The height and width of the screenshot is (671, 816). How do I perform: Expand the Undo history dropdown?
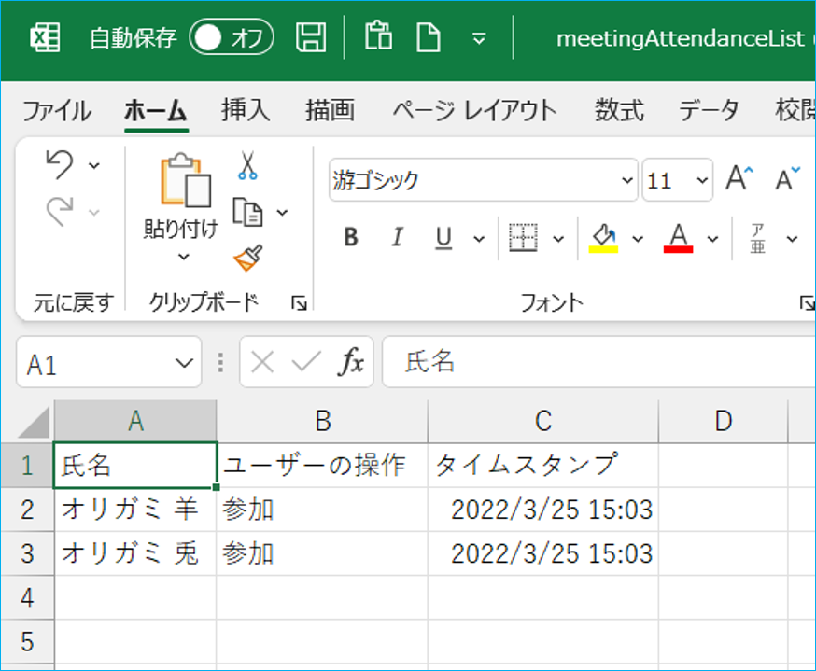pyautogui.click(x=94, y=166)
